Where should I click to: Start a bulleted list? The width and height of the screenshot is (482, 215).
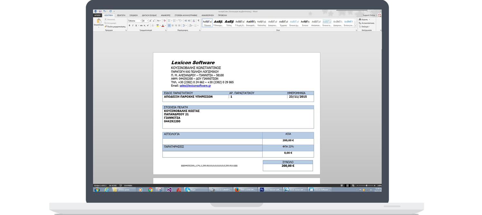pyautogui.click(x=169, y=21)
